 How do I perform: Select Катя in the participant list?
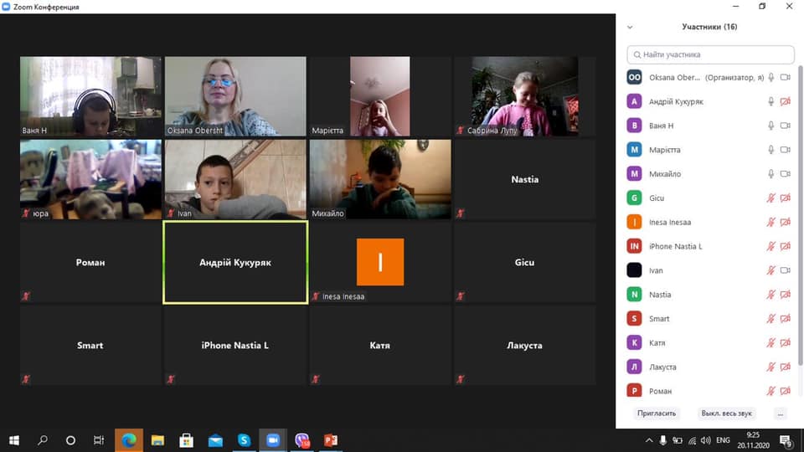click(658, 343)
